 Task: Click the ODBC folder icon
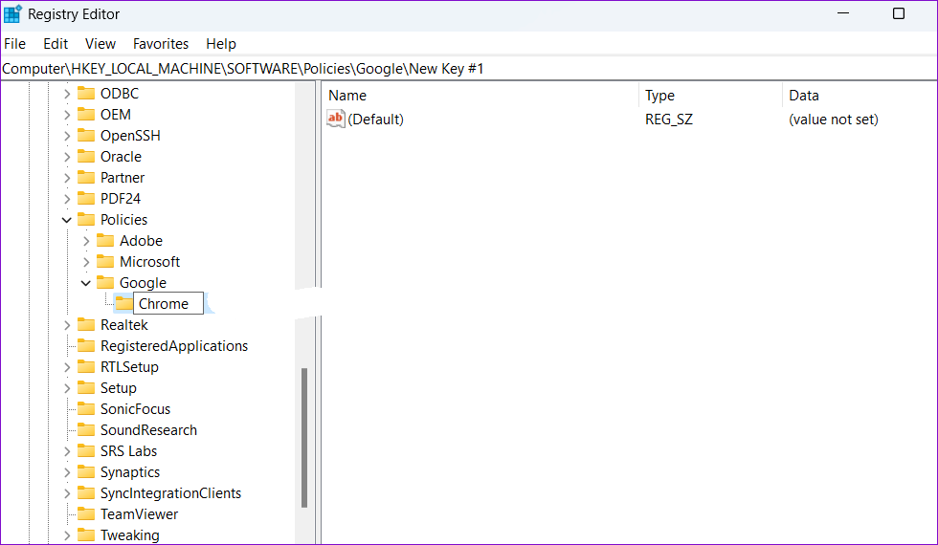[86, 94]
